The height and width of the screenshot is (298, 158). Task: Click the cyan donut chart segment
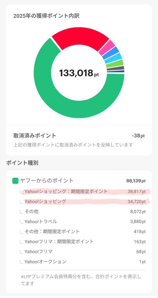pos(113,58)
